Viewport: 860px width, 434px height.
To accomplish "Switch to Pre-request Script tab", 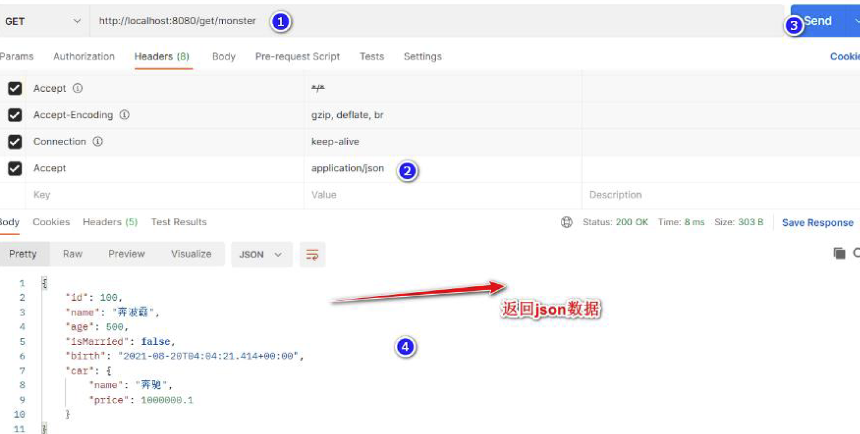I will pos(297,57).
